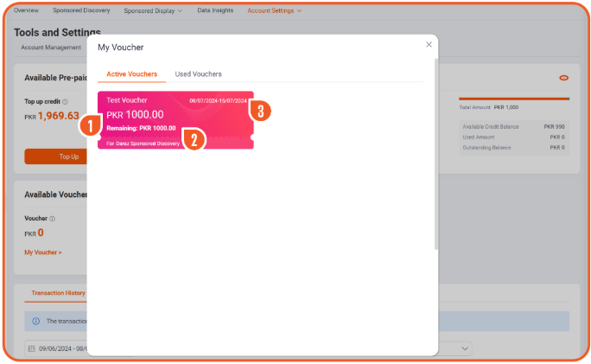
Task: Go to Sponsored Discovery
Action: (x=81, y=10)
